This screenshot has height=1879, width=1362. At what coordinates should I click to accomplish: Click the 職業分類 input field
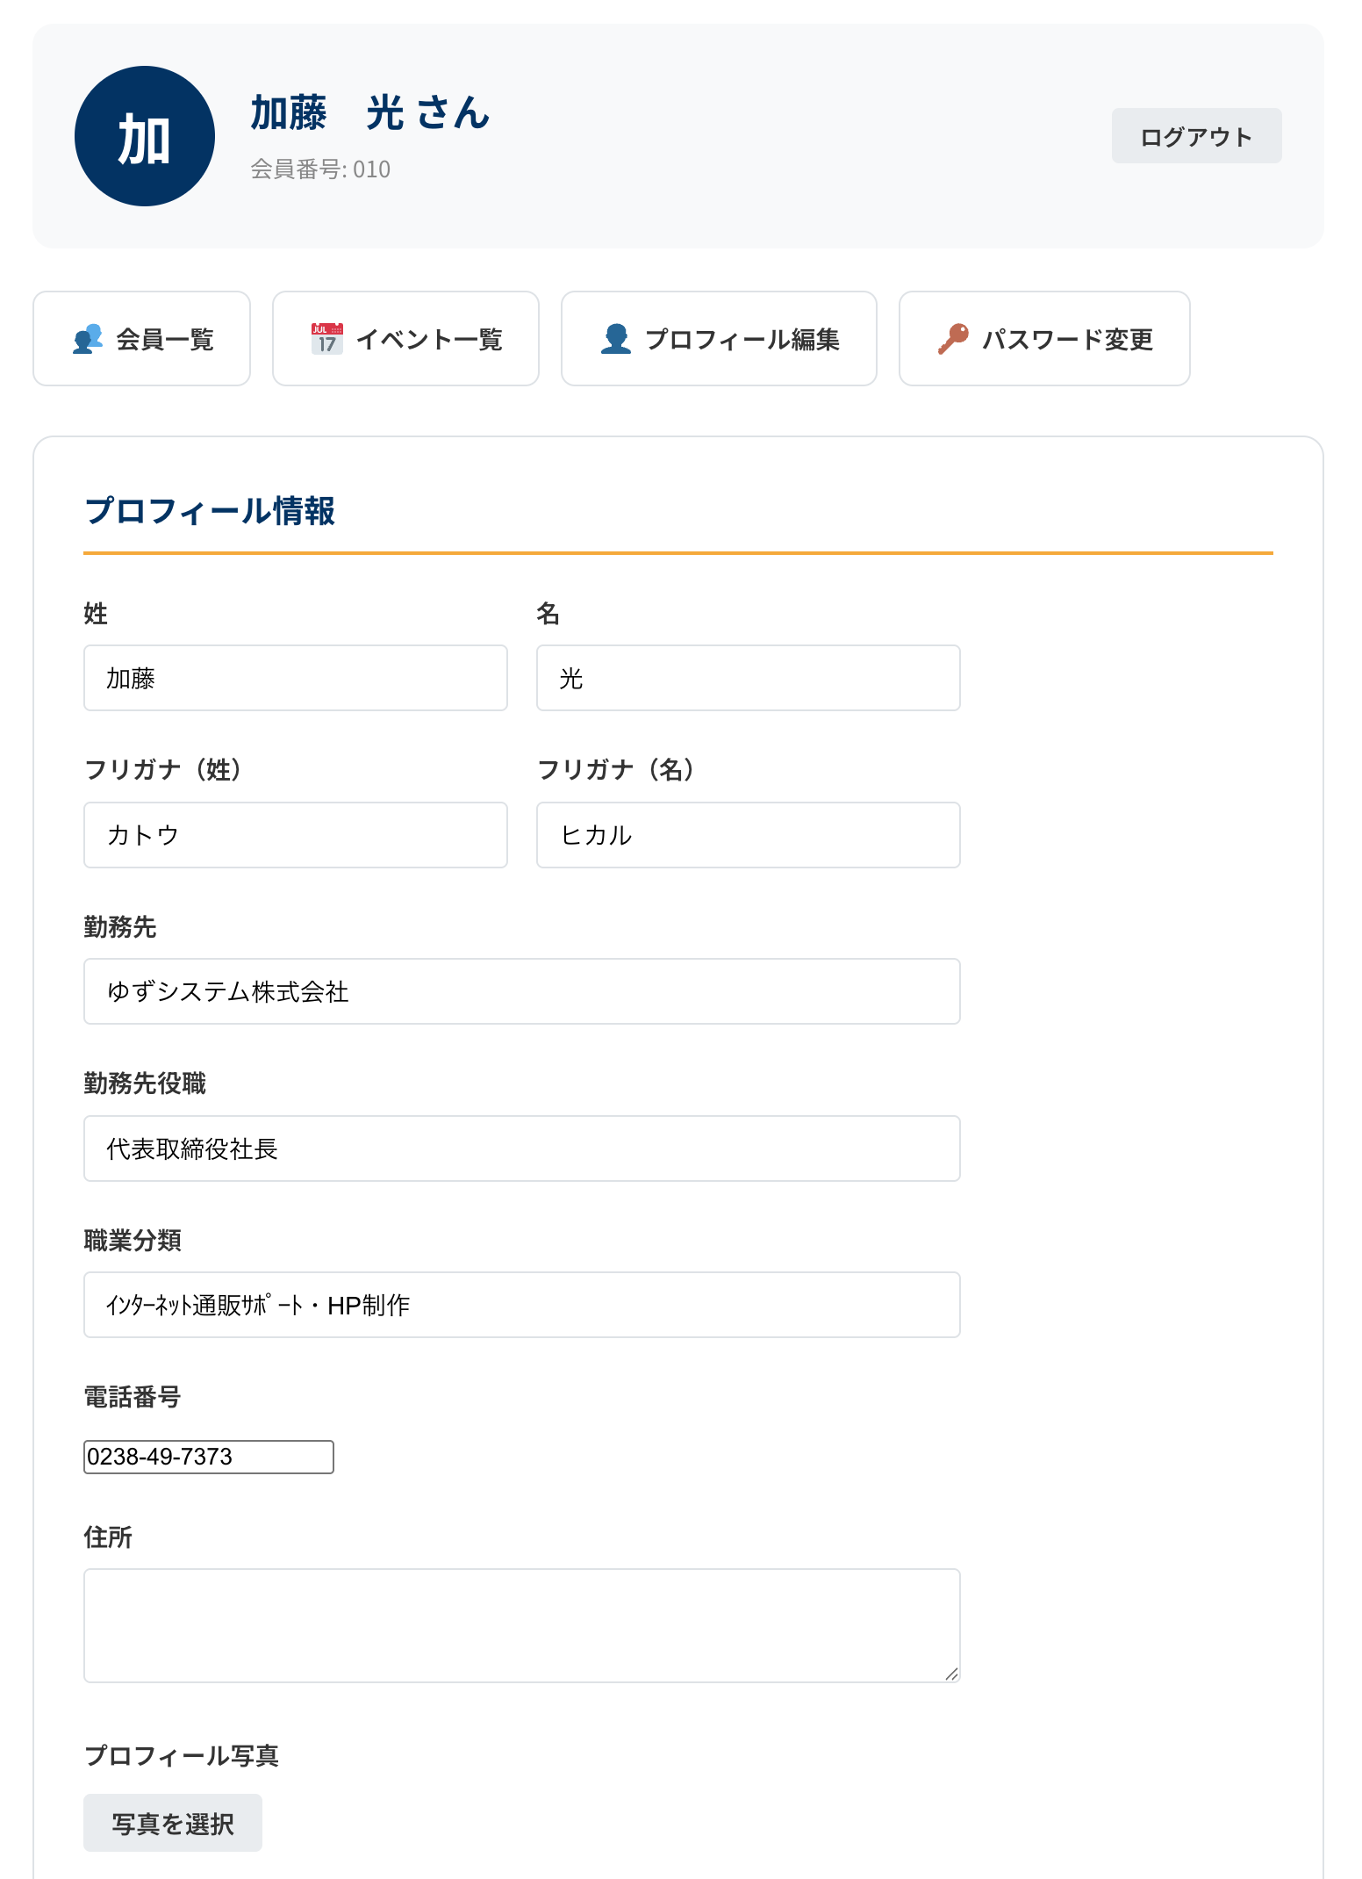pos(521,1305)
